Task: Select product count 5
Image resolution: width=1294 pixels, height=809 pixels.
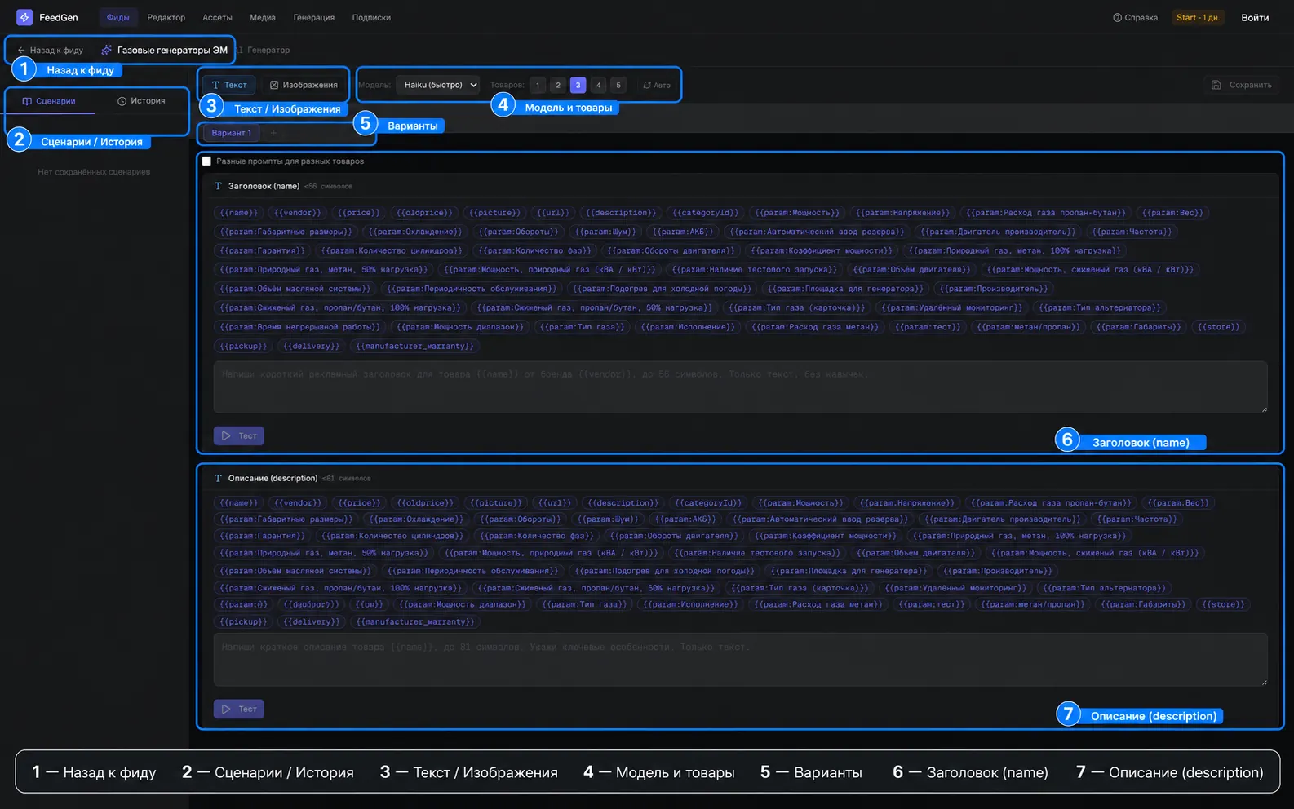Action: click(618, 85)
